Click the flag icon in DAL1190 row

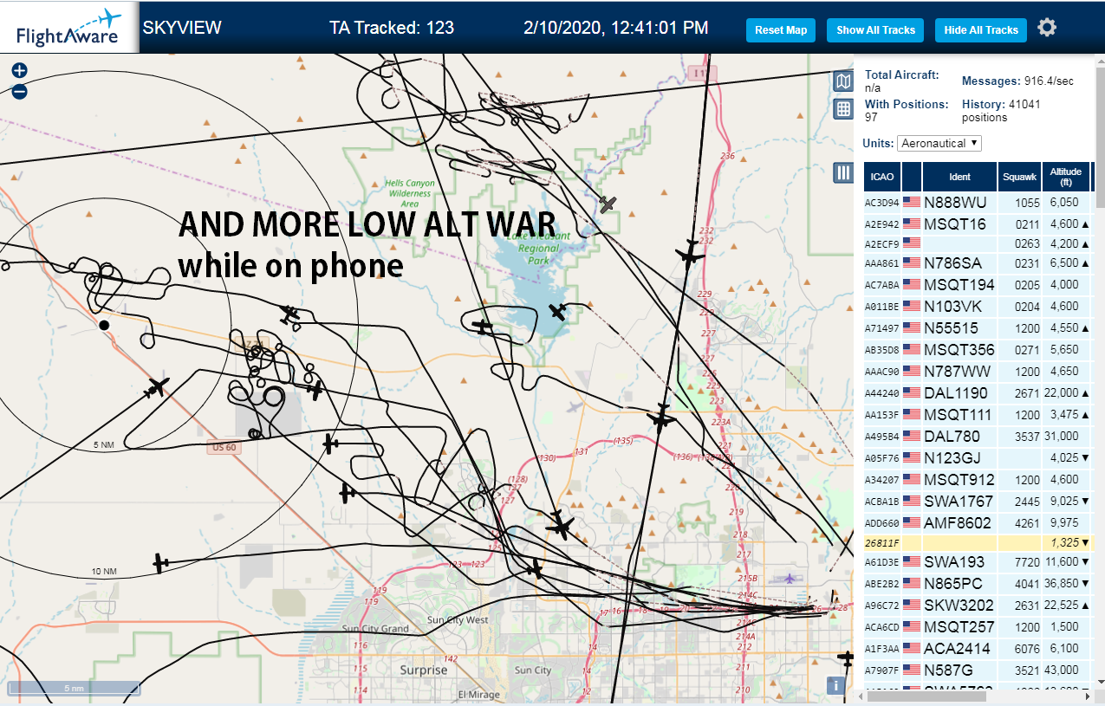pos(911,392)
